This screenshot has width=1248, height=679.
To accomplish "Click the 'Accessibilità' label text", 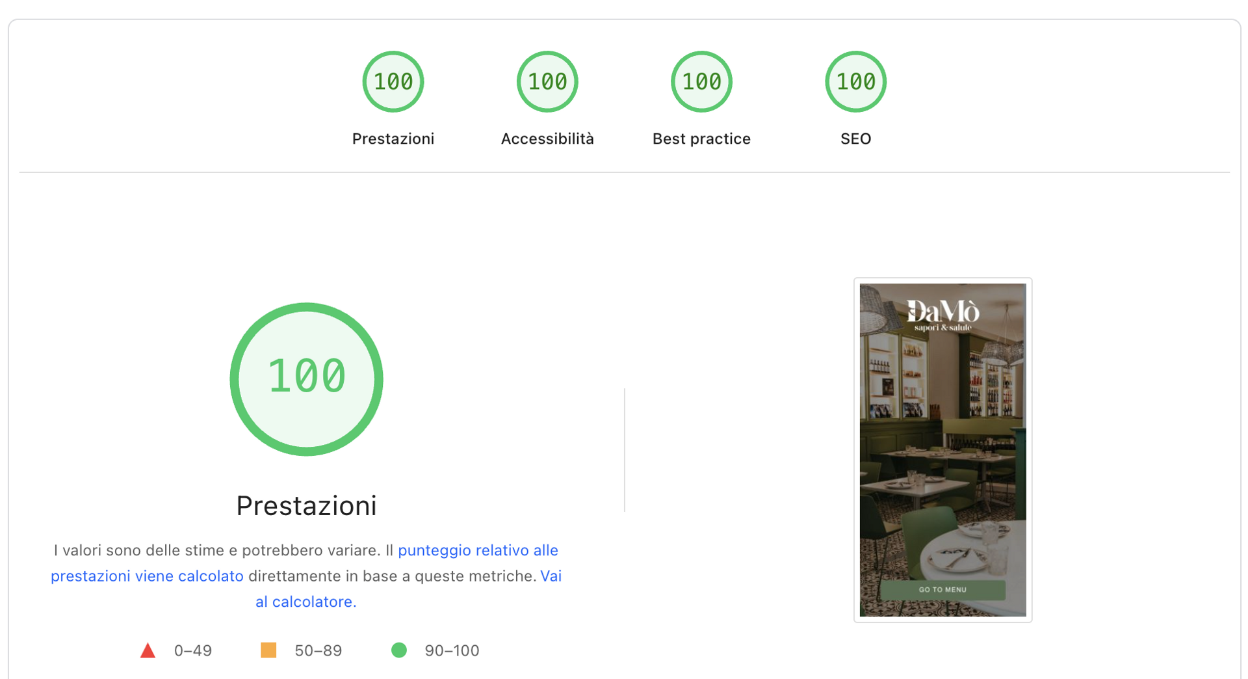I will pyautogui.click(x=547, y=139).
